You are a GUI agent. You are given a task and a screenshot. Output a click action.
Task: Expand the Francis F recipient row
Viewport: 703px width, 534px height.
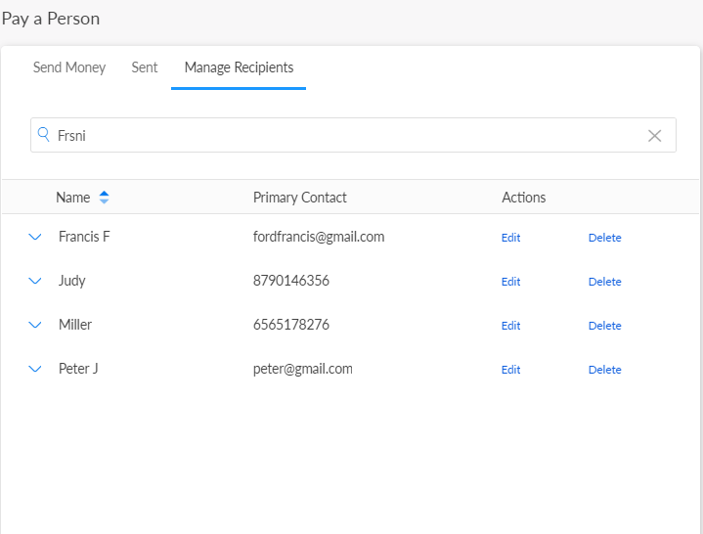(36, 237)
